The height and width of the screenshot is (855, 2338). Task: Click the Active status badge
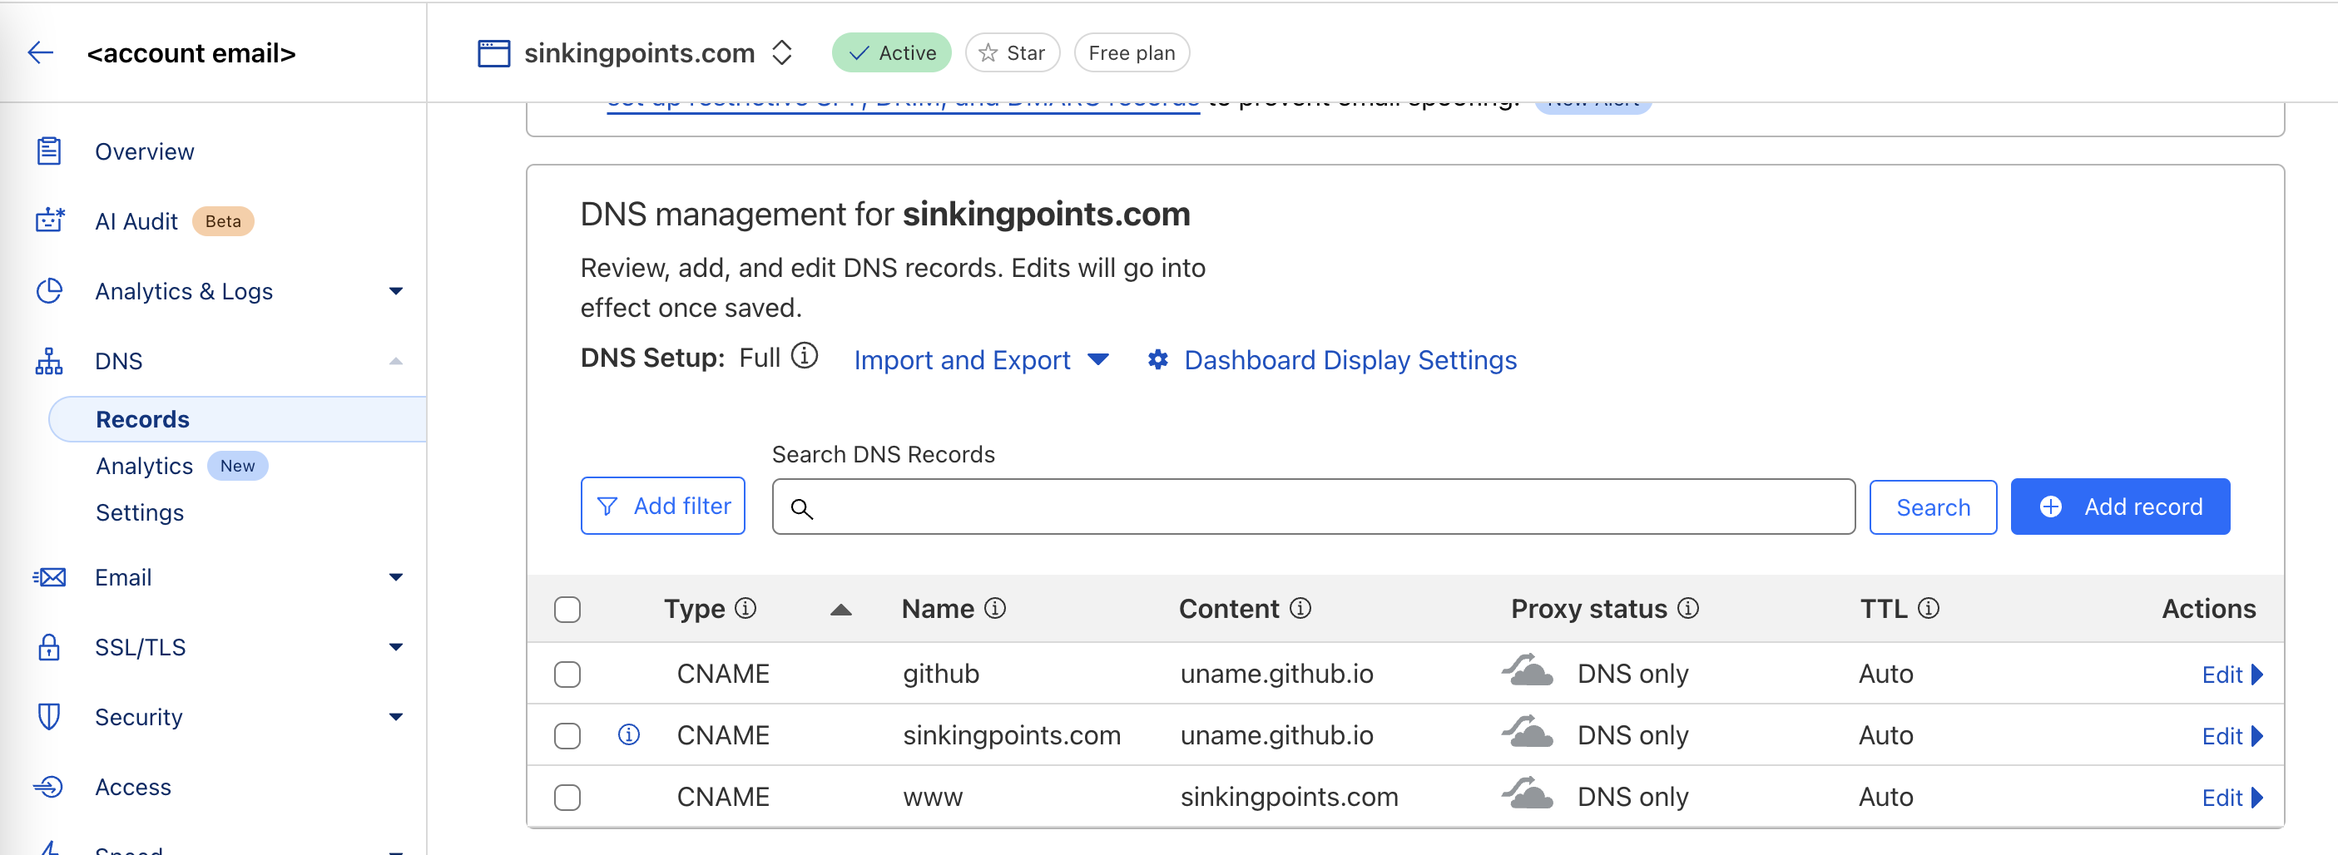pyautogui.click(x=891, y=52)
